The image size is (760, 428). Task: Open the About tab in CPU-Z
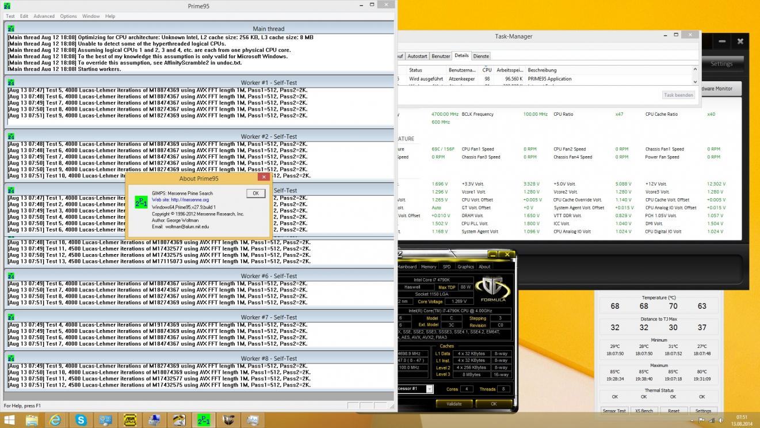(x=485, y=267)
